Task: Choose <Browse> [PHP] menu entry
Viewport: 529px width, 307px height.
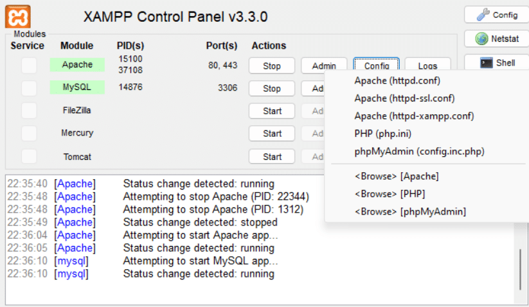Action: click(390, 194)
